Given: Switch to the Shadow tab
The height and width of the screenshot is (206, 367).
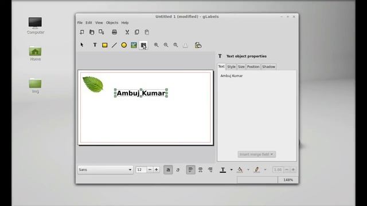Looking at the screenshot, I should pyautogui.click(x=268, y=67).
